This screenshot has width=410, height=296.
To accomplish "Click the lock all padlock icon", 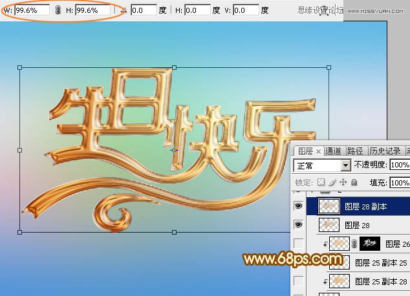I will tap(354, 182).
